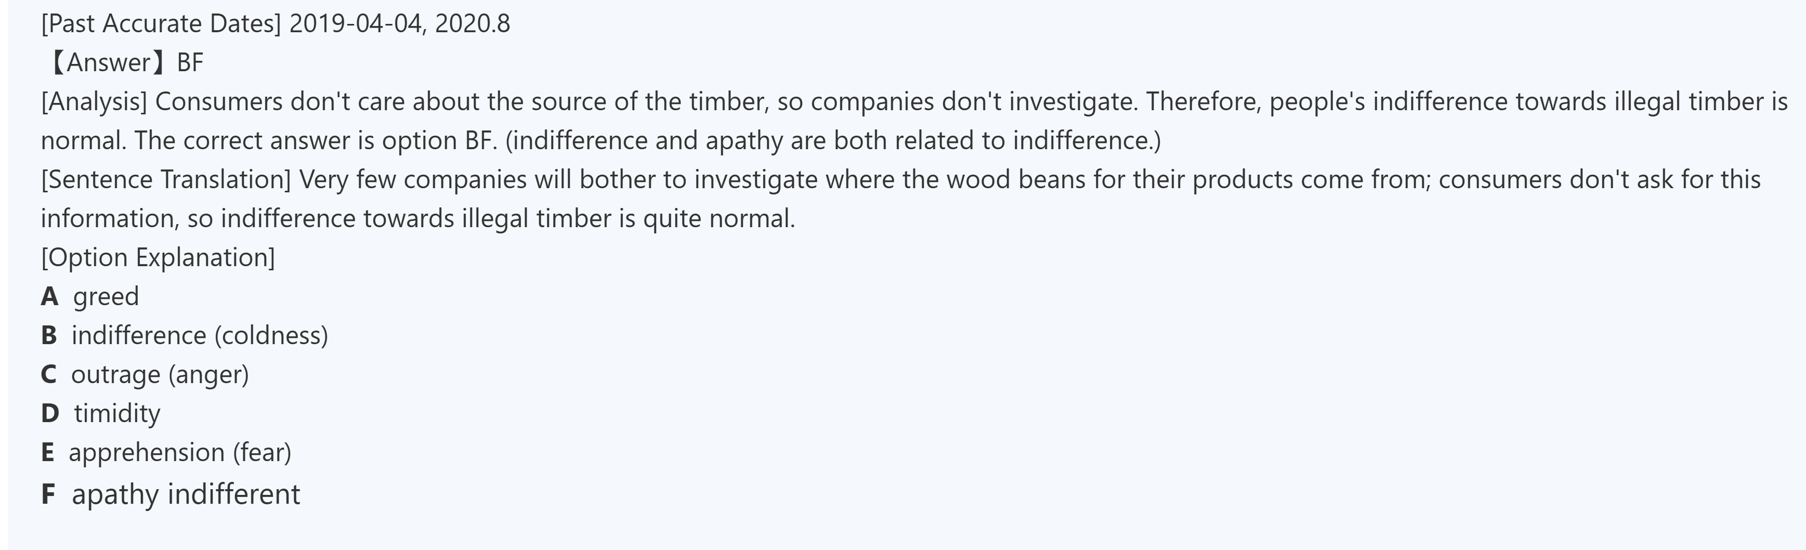Click the 【Answer】 label
The height and width of the screenshot is (550, 1806).
[x=107, y=63]
